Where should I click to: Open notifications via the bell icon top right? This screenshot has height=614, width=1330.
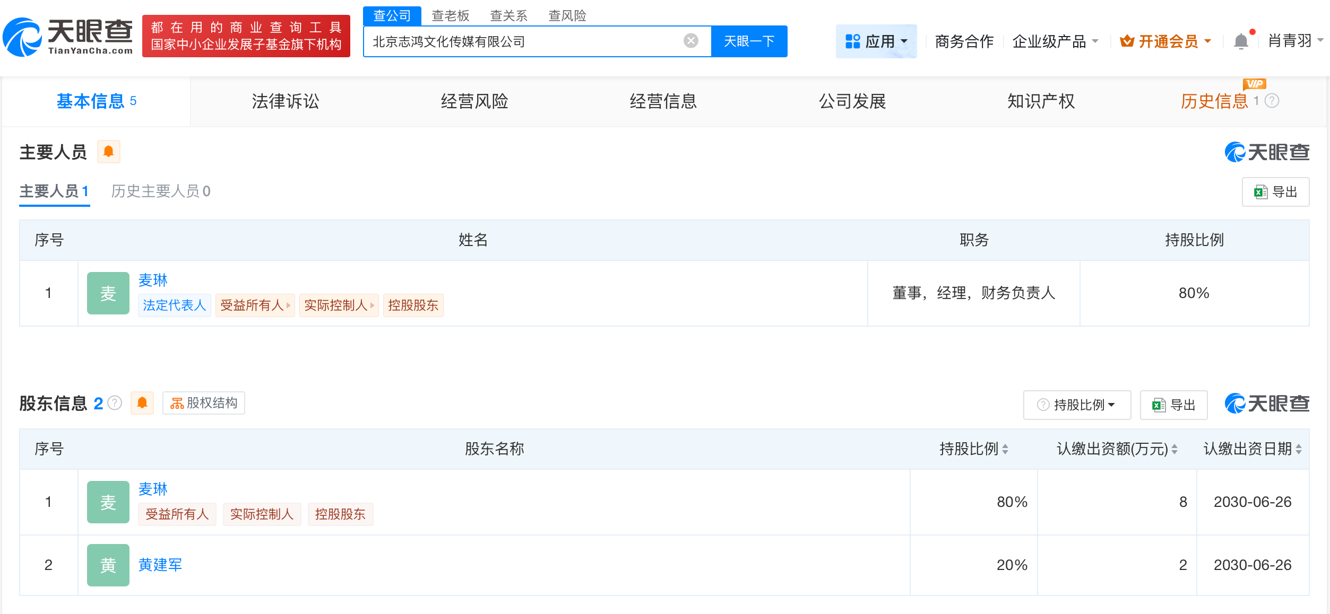1240,41
